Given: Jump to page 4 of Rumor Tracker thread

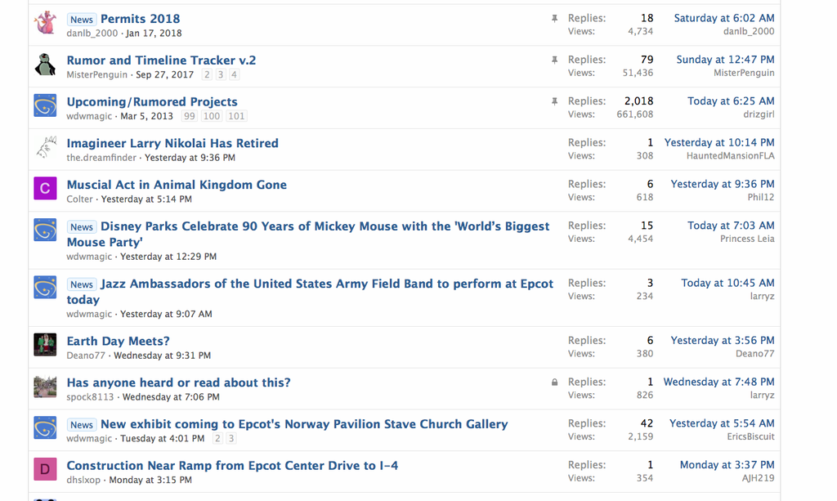Looking at the screenshot, I should [234, 74].
